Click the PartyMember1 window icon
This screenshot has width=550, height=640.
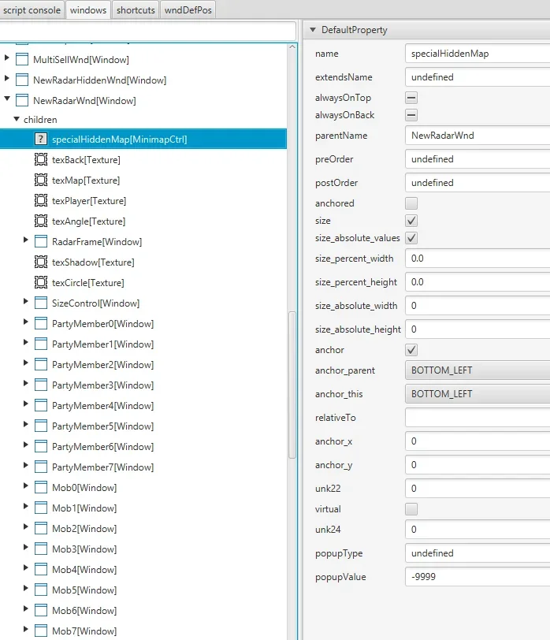point(40,344)
